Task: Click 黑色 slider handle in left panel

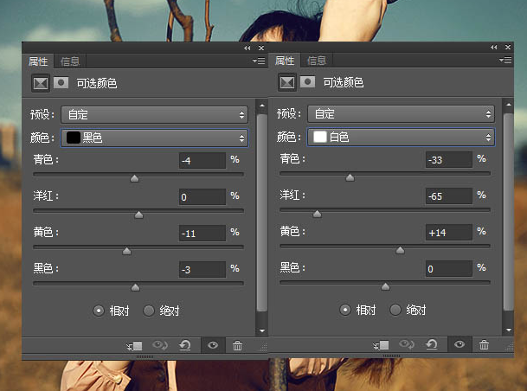Action: click(x=136, y=287)
